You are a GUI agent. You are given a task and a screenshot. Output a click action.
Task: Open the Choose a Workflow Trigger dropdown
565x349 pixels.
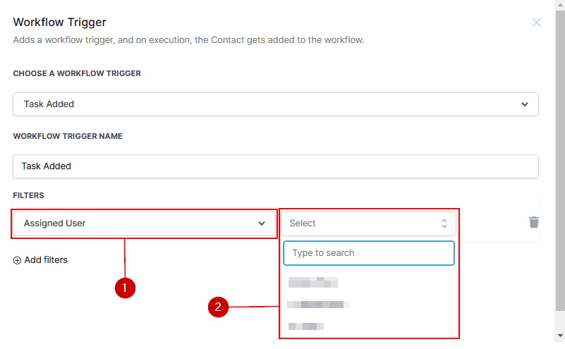275,104
